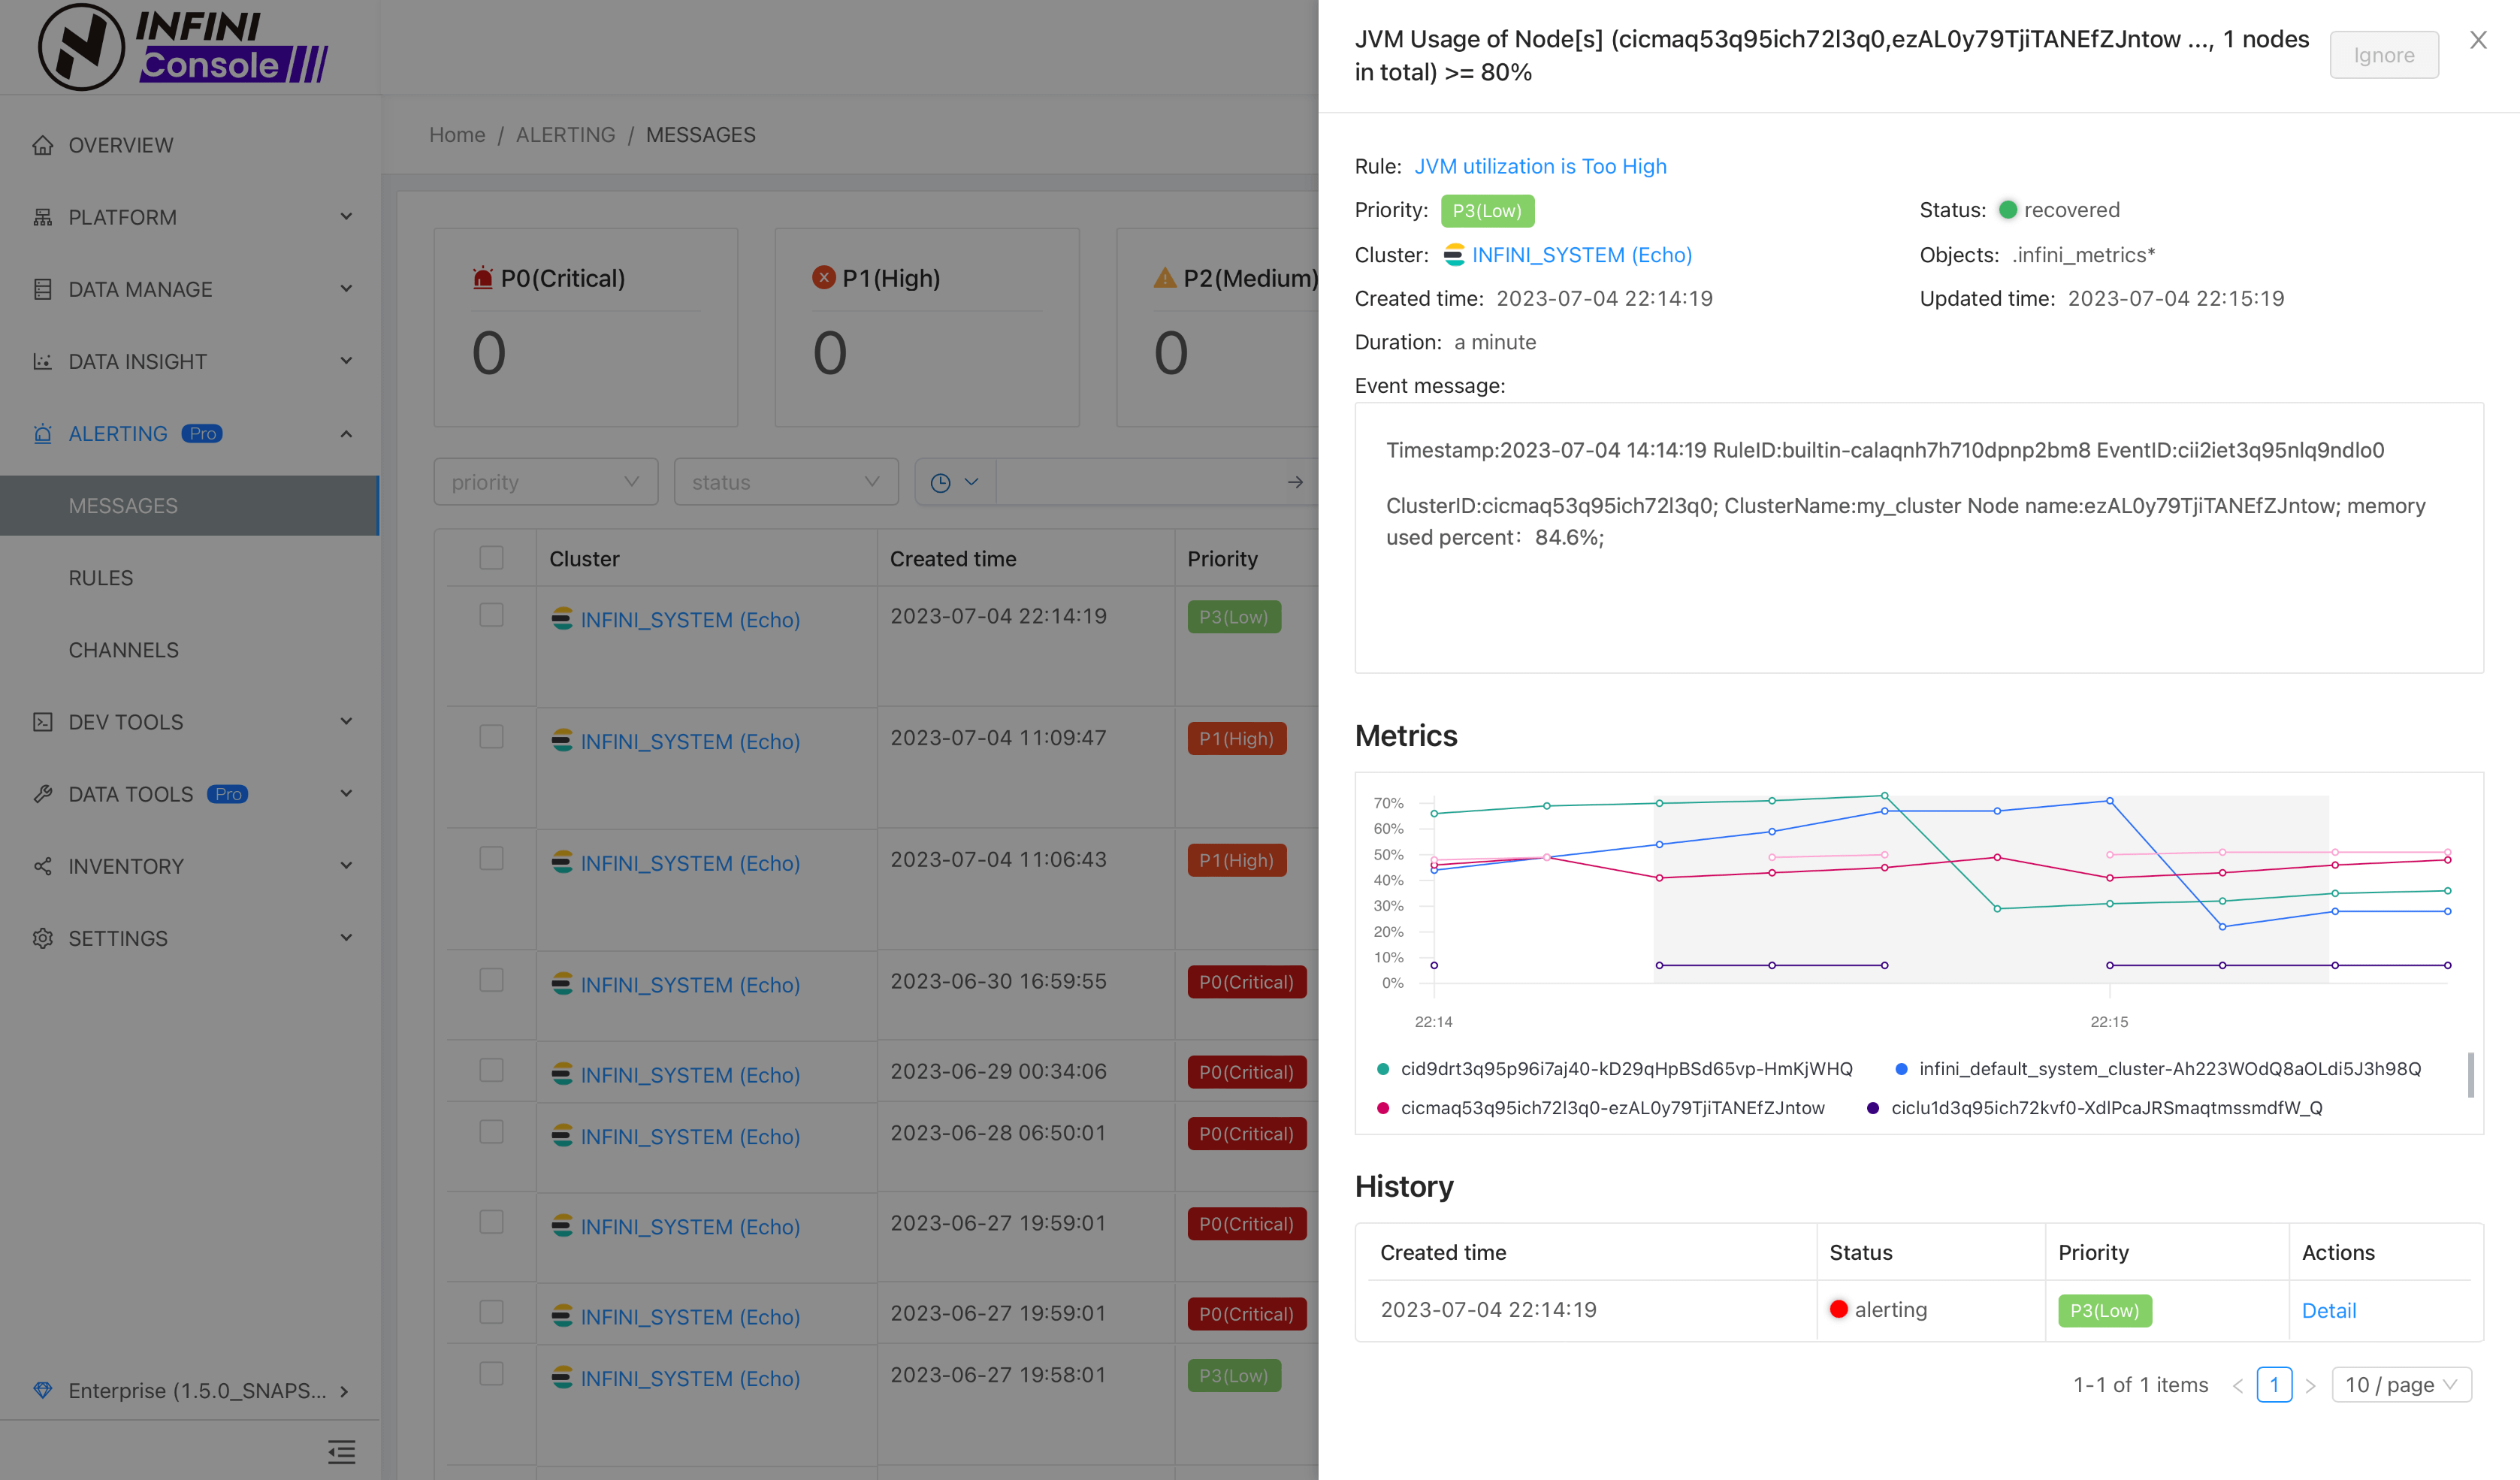Click the P0(Critical) siren icon
Screen dimensions: 2520x1480
point(483,277)
